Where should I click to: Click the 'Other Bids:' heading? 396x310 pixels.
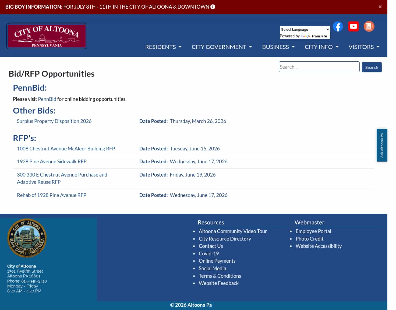pyautogui.click(x=34, y=111)
